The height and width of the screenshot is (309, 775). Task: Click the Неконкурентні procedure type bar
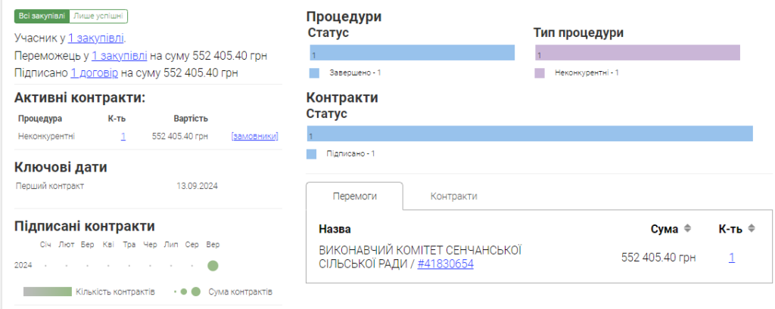pyautogui.click(x=637, y=53)
